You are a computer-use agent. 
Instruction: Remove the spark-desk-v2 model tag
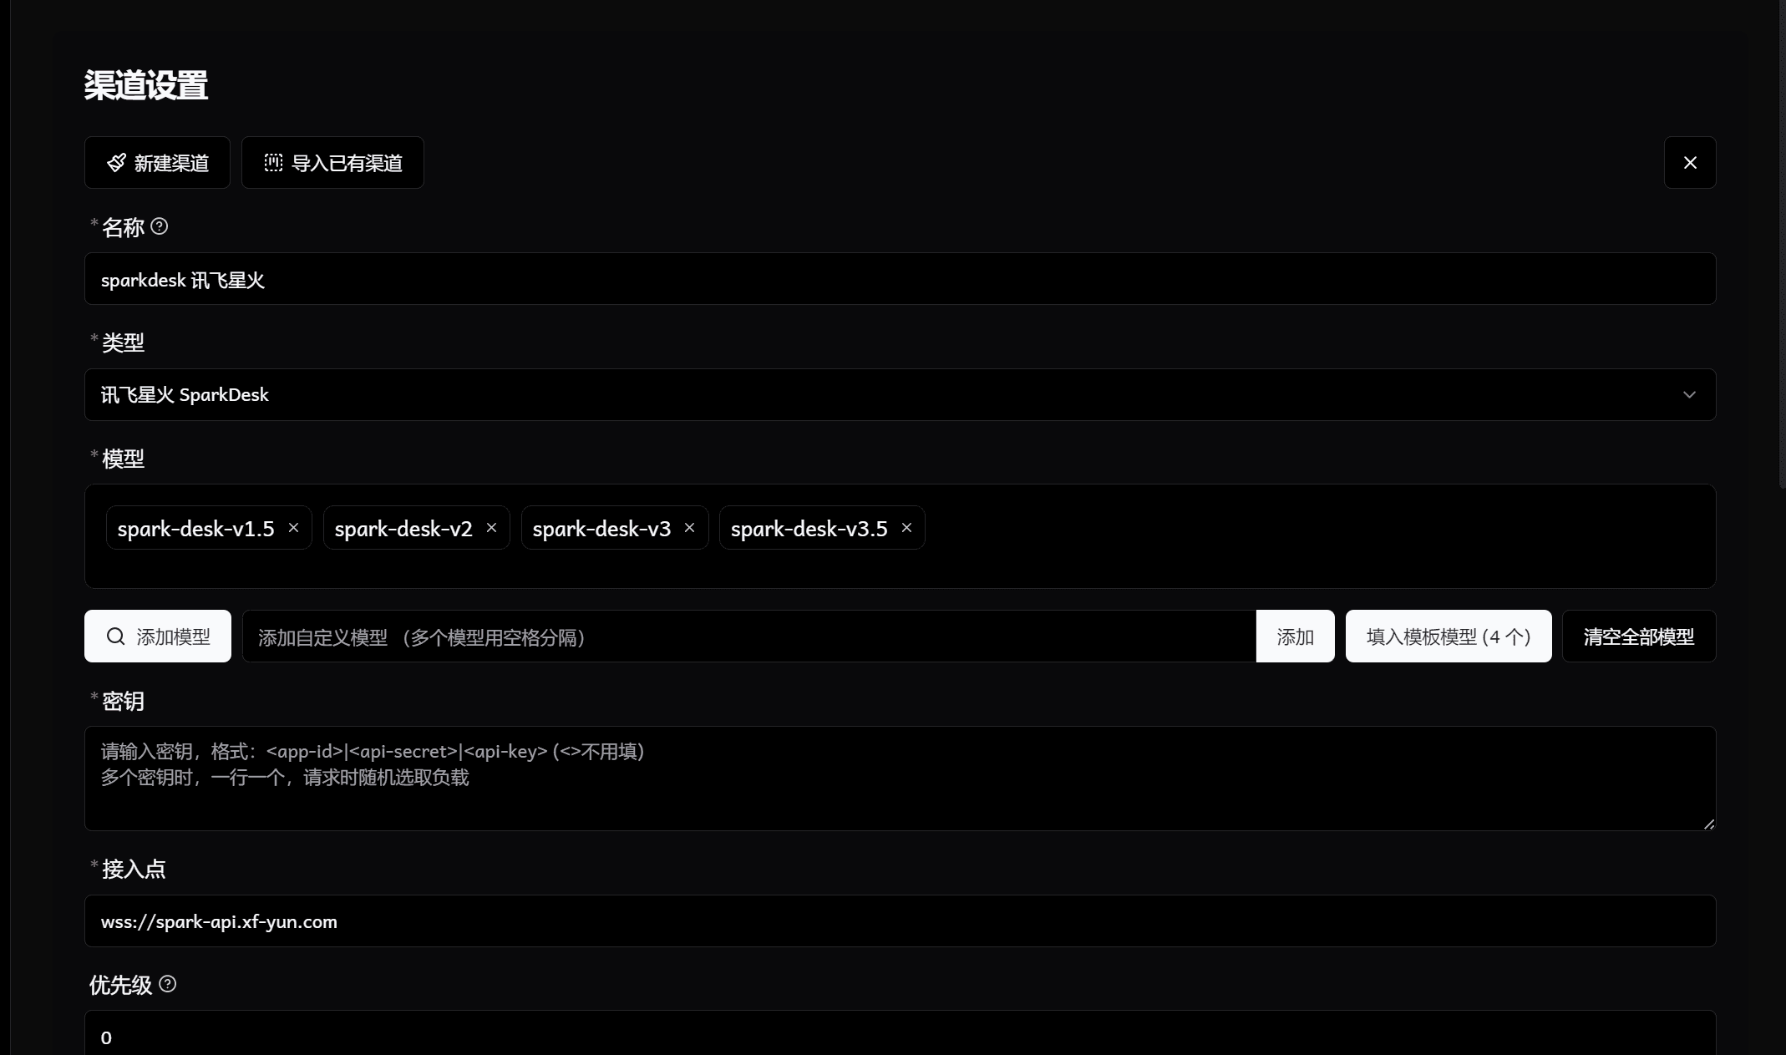(491, 528)
